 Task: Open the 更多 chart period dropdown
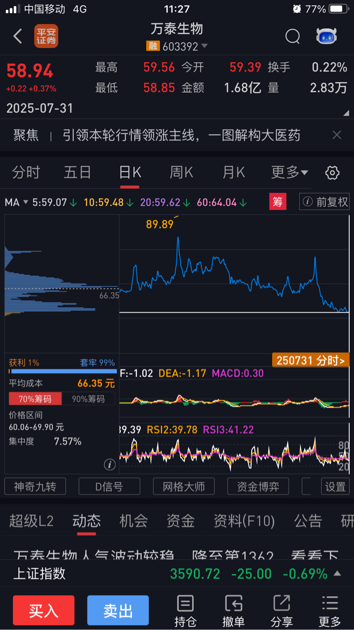point(289,173)
